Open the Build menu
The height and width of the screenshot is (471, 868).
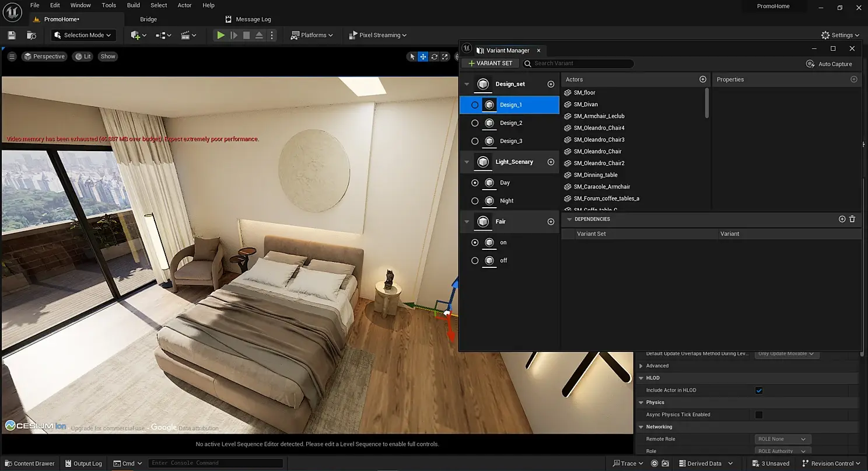[133, 5]
